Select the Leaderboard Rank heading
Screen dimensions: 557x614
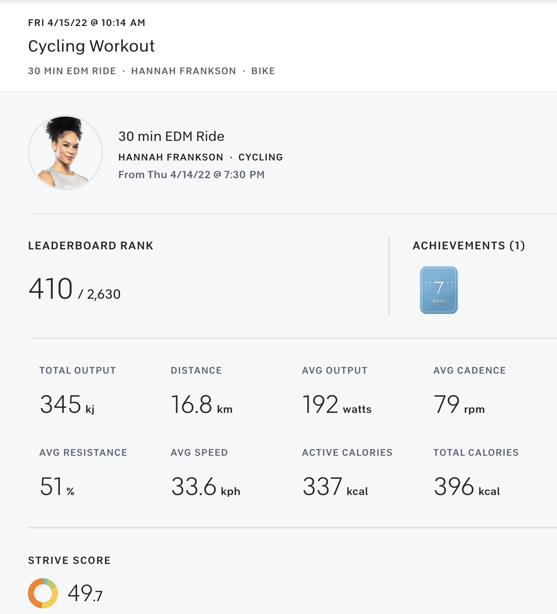[91, 246]
